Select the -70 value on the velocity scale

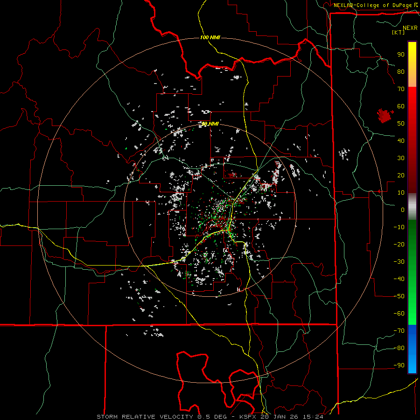399,331
